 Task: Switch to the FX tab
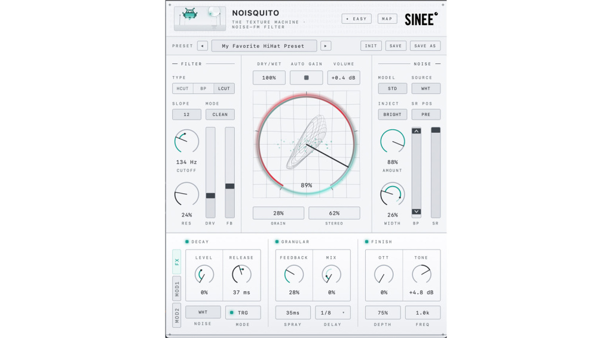tap(177, 261)
